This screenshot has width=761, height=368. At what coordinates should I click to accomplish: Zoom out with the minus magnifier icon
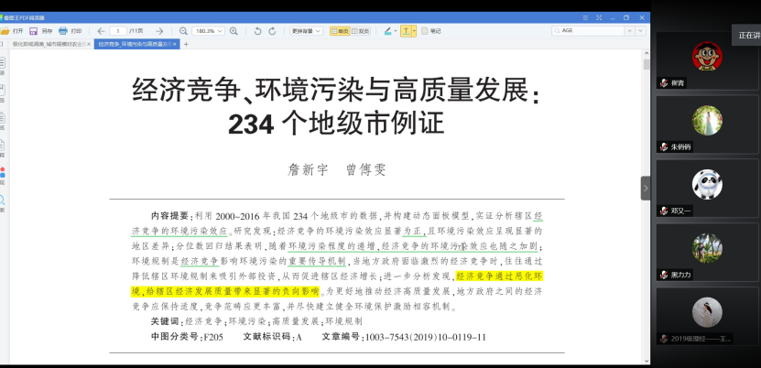click(x=183, y=31)
